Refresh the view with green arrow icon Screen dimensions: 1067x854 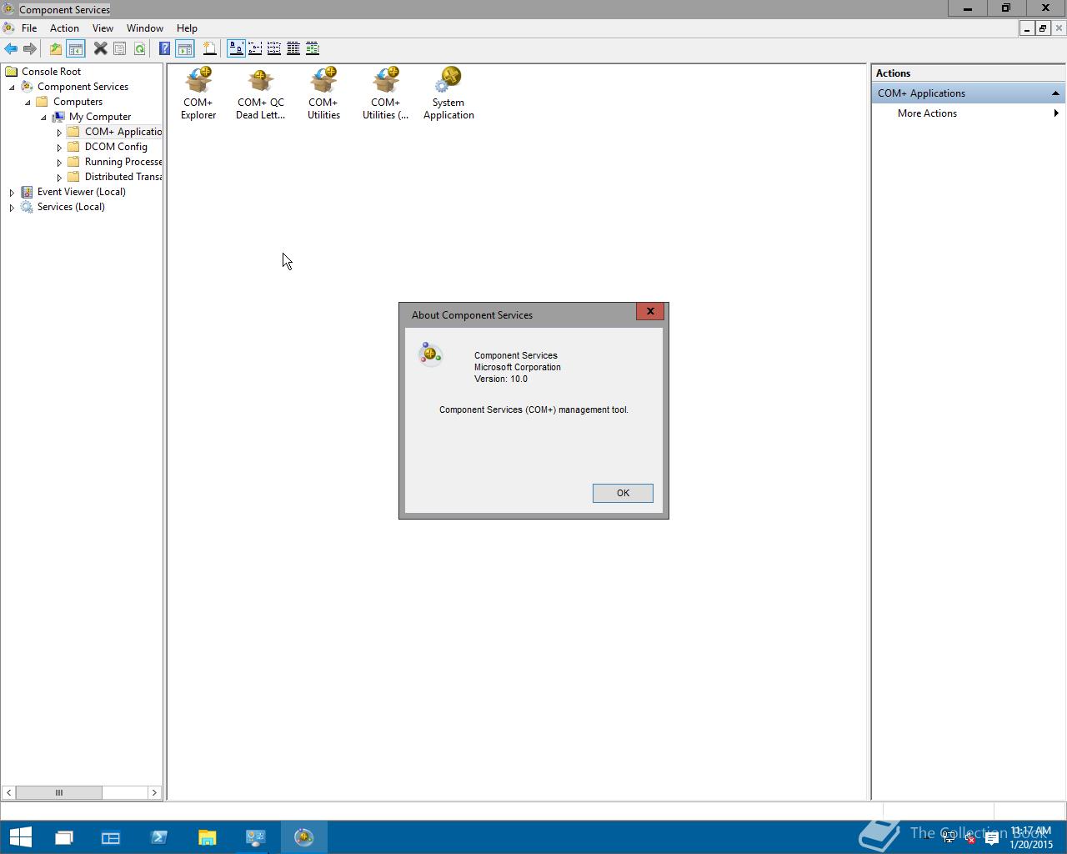(139, 48)
